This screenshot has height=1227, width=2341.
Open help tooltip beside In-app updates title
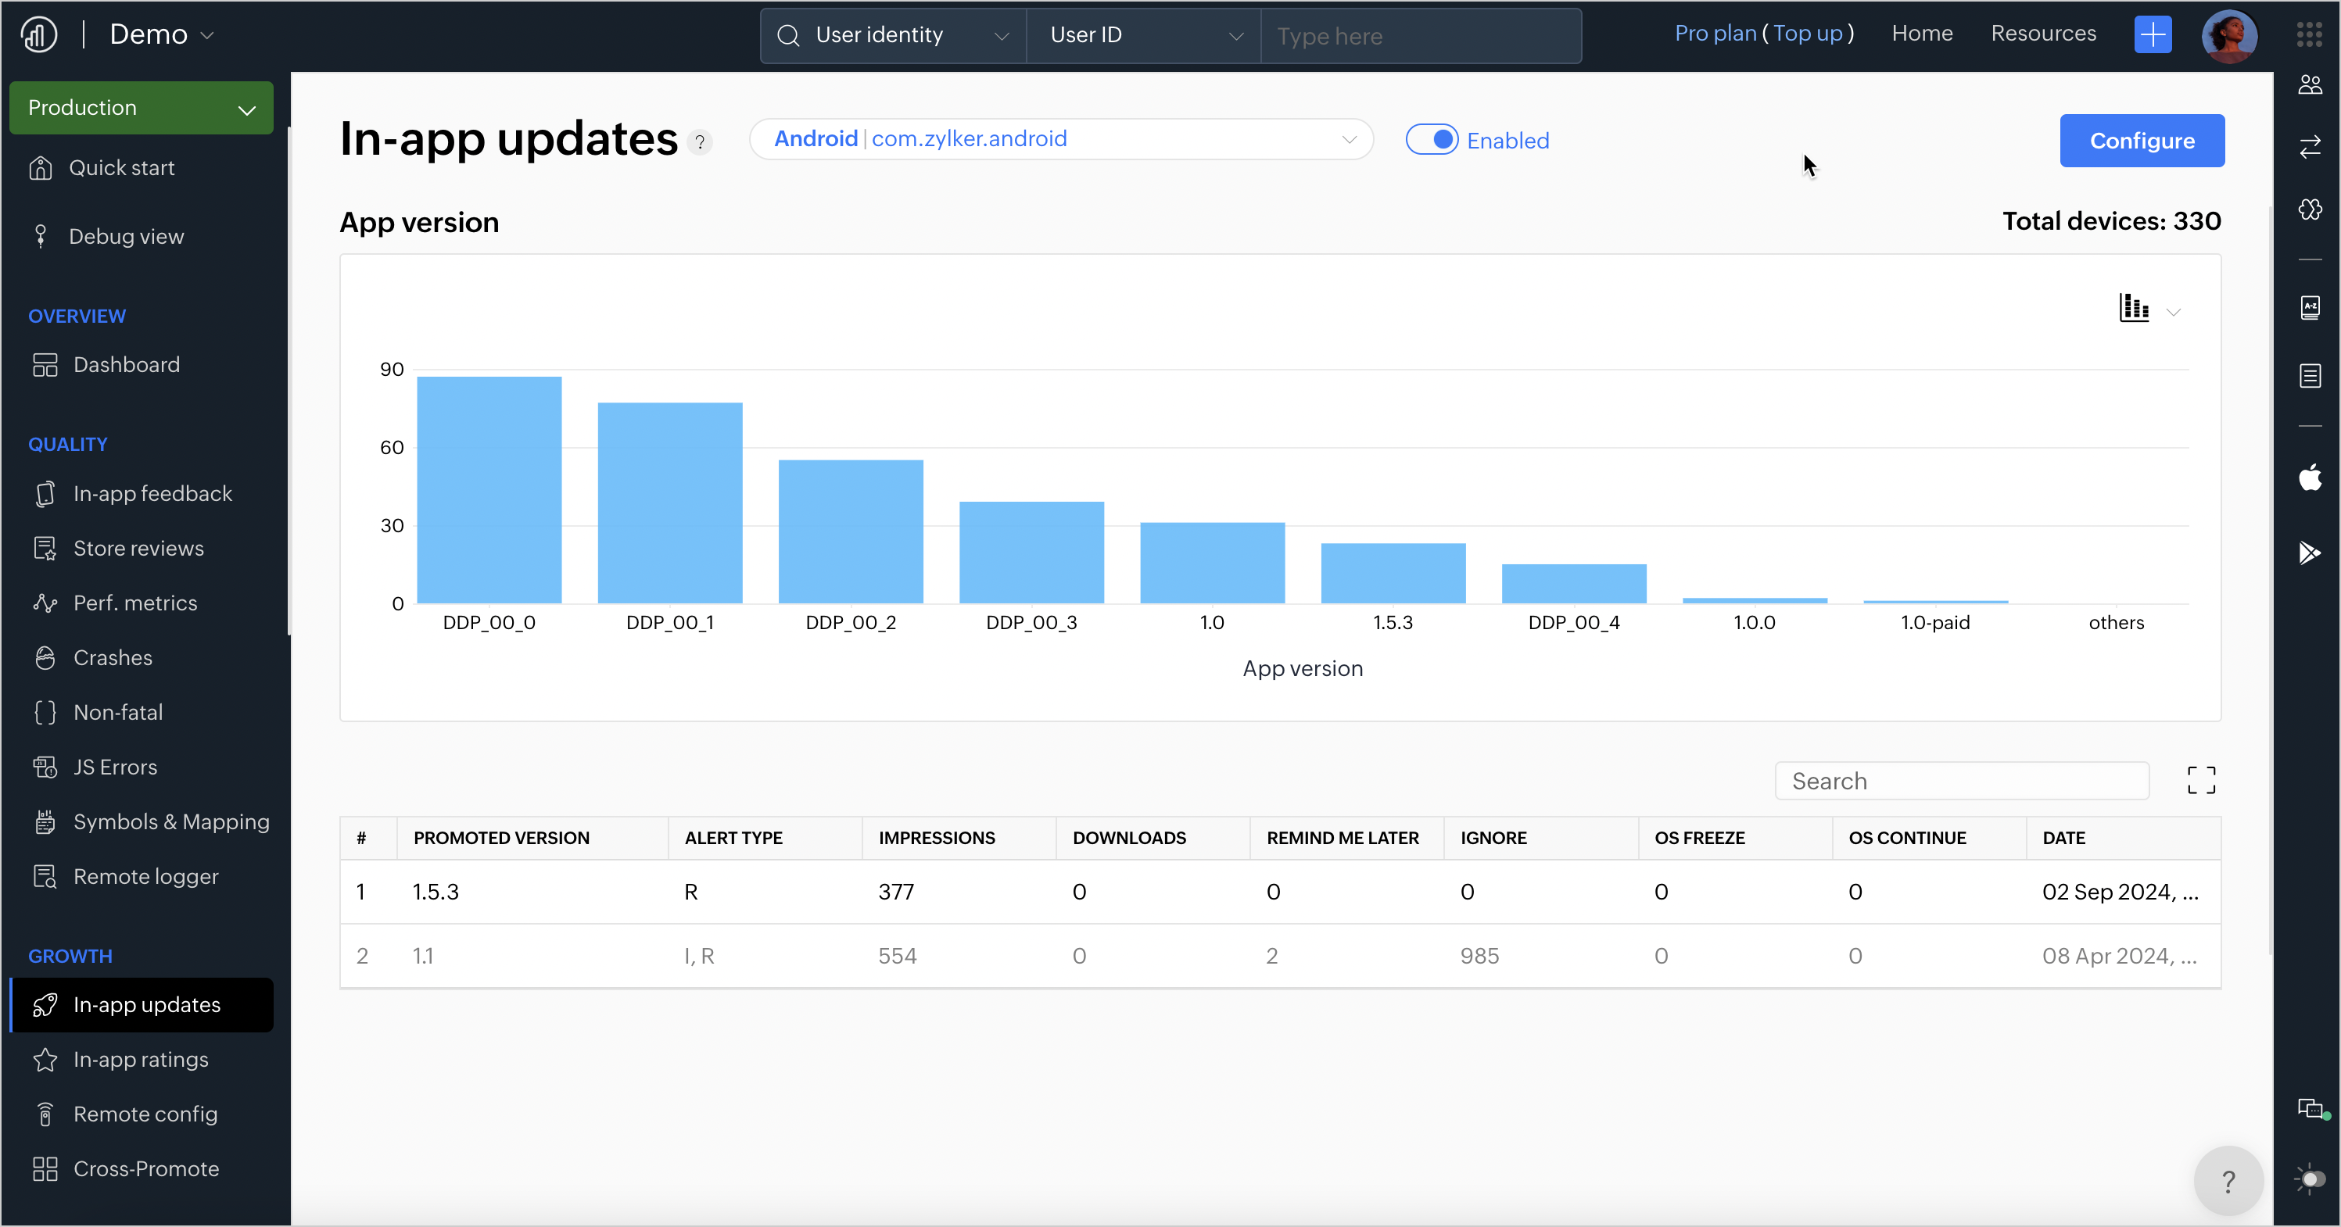pyautogui.click(x=700, y=142)
